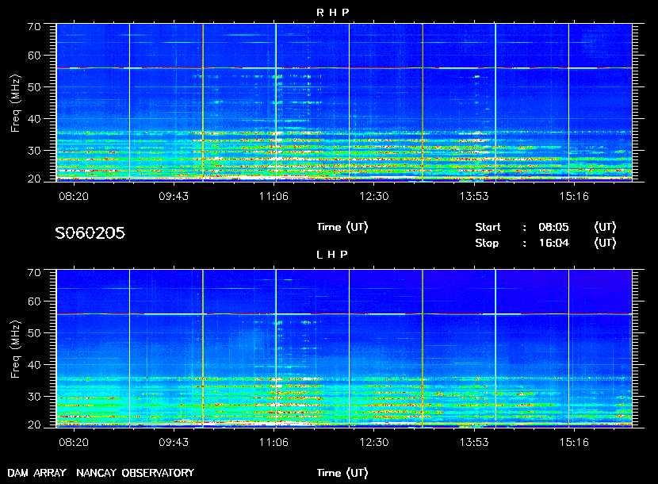
Task: Click the 60 frequency label on RHP axis
Action: tap(34, 56)
